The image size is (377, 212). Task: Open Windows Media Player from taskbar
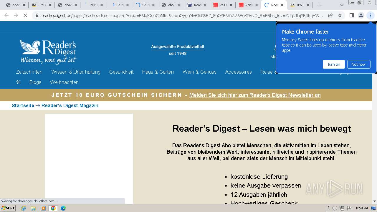pyautogui.click(x=43, y=208)
